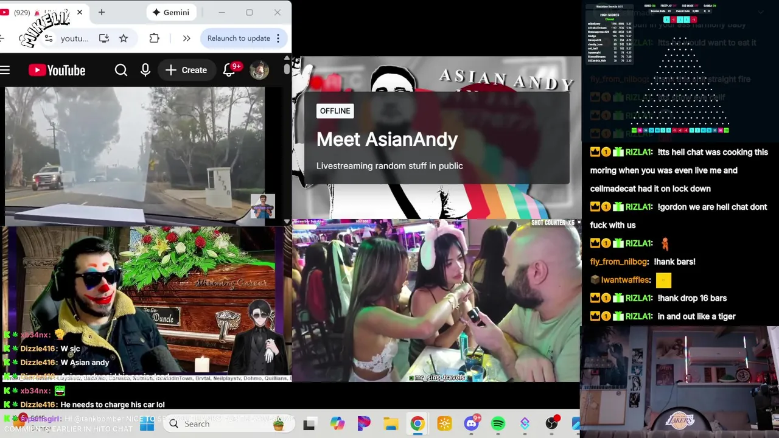Open Copilot from the taskbar
Screen dimensions: 779x438
[337, 424]
